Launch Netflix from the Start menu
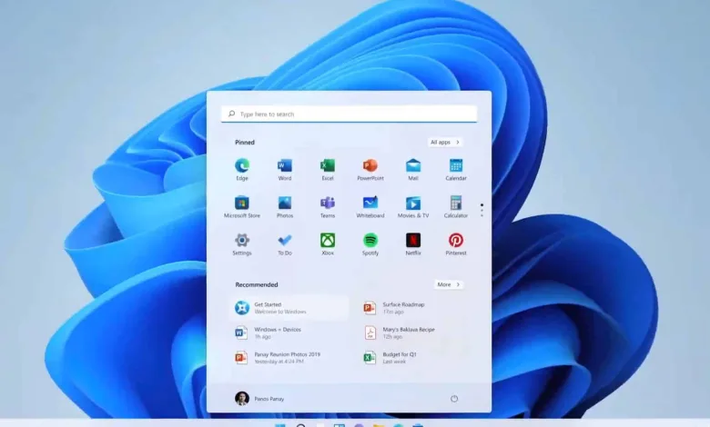Screen dimensions: 710x427 click(413, 241)
